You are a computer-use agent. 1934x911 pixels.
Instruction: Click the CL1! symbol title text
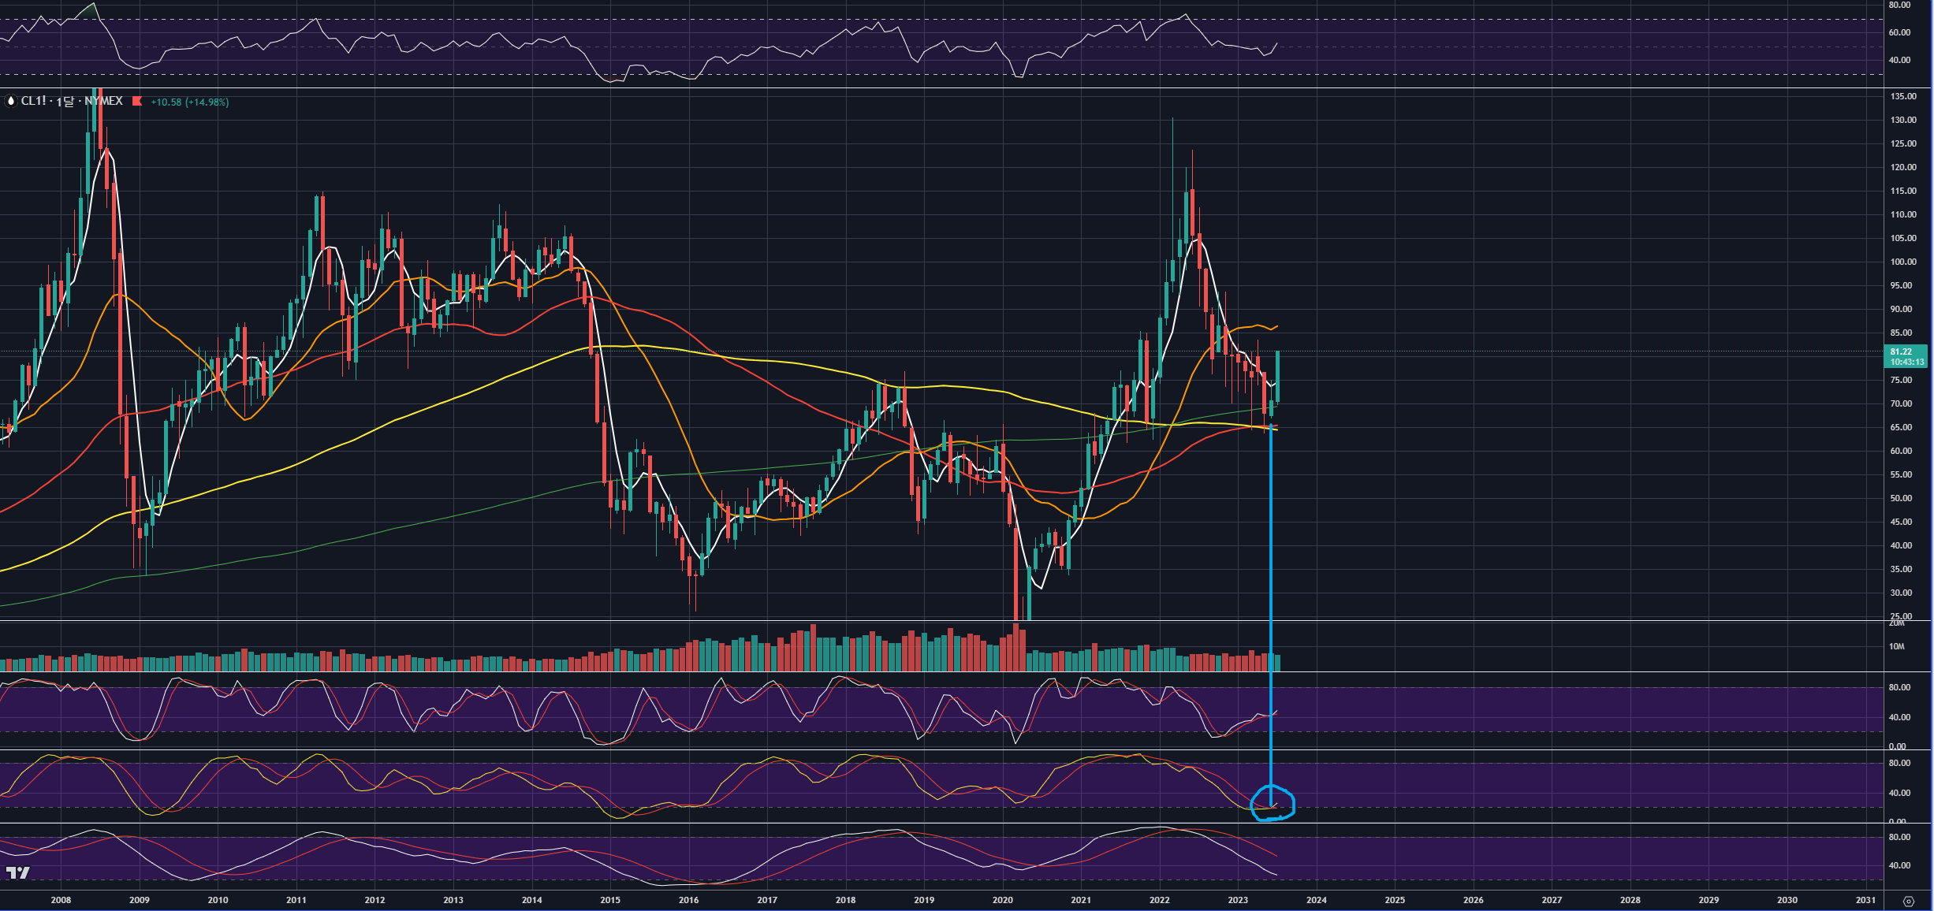pos(33,101)
